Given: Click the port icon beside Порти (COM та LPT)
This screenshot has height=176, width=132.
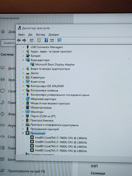Looking at the screenshot, I should (27, 116).
